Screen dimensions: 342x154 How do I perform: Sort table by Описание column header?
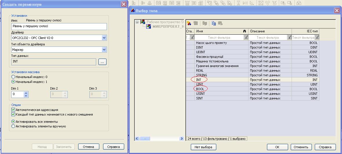tap(270, 31)
